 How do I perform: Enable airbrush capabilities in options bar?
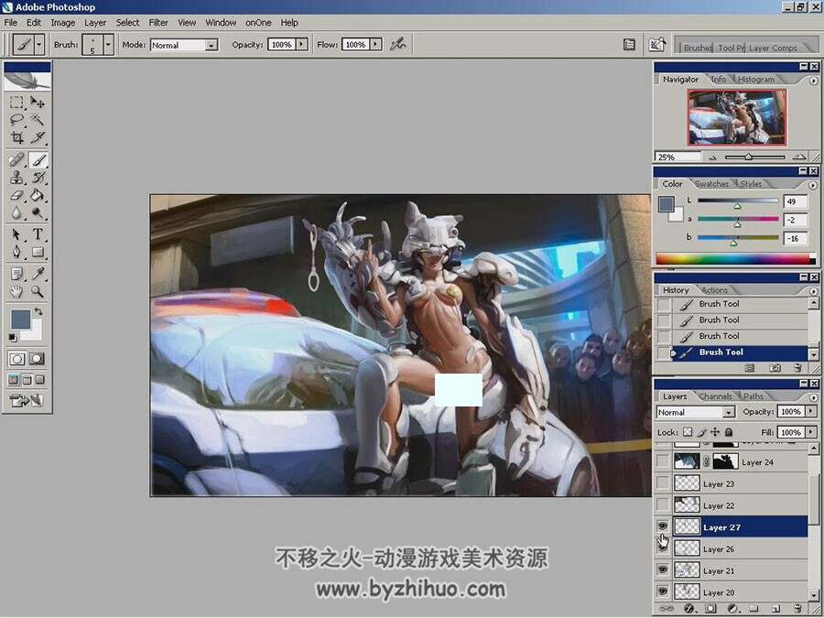tap(398, 45)
